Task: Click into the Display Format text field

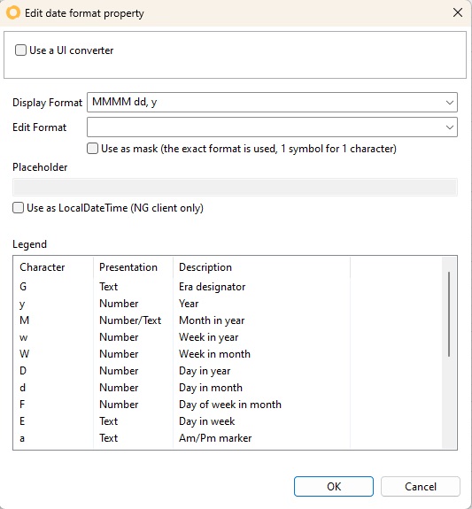Action: tap(265, 103)
